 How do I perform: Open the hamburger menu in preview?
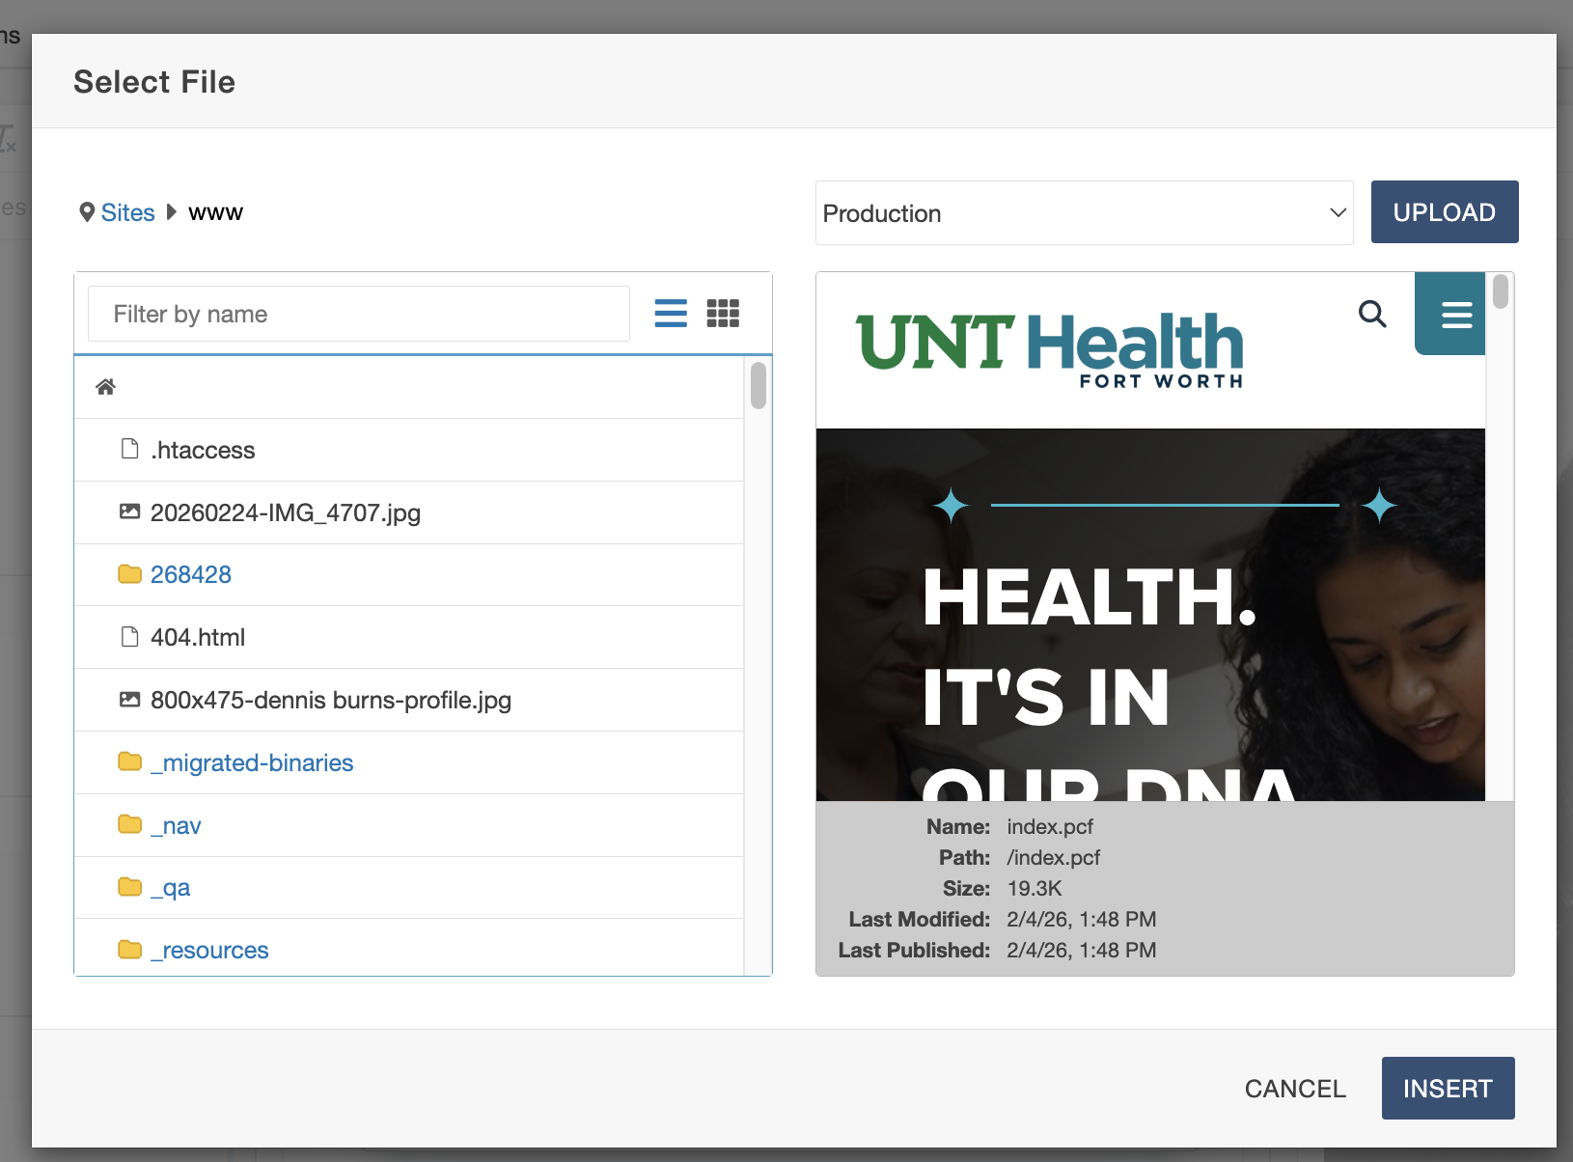1456,315
